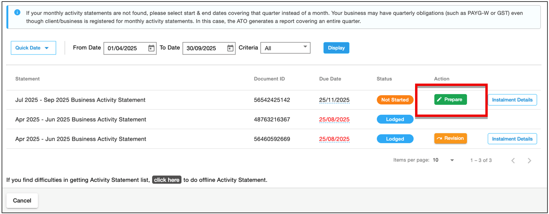The height and width of the screenshot is (214, 549).
Task: Click Prepare for Jul–Sep 2025 statement
Action: pos(450,100)
